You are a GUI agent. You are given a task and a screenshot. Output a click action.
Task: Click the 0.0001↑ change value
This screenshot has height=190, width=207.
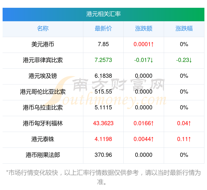pos(144,44)
